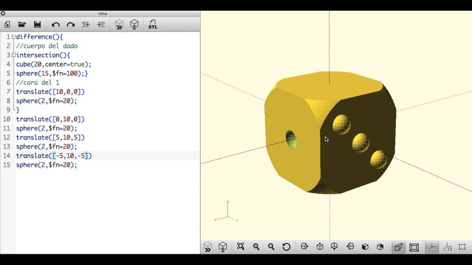The image size is (472, 265).
Task: Collapse the intersection block on line 3
Action: click(x=13, y=55)
